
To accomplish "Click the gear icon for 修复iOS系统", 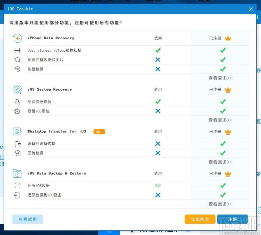I will pos(17,111).
